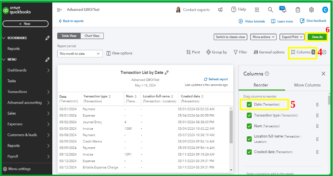Open the More actions dropdown
The height and width of the screenshot is (176, 333).
264,37
